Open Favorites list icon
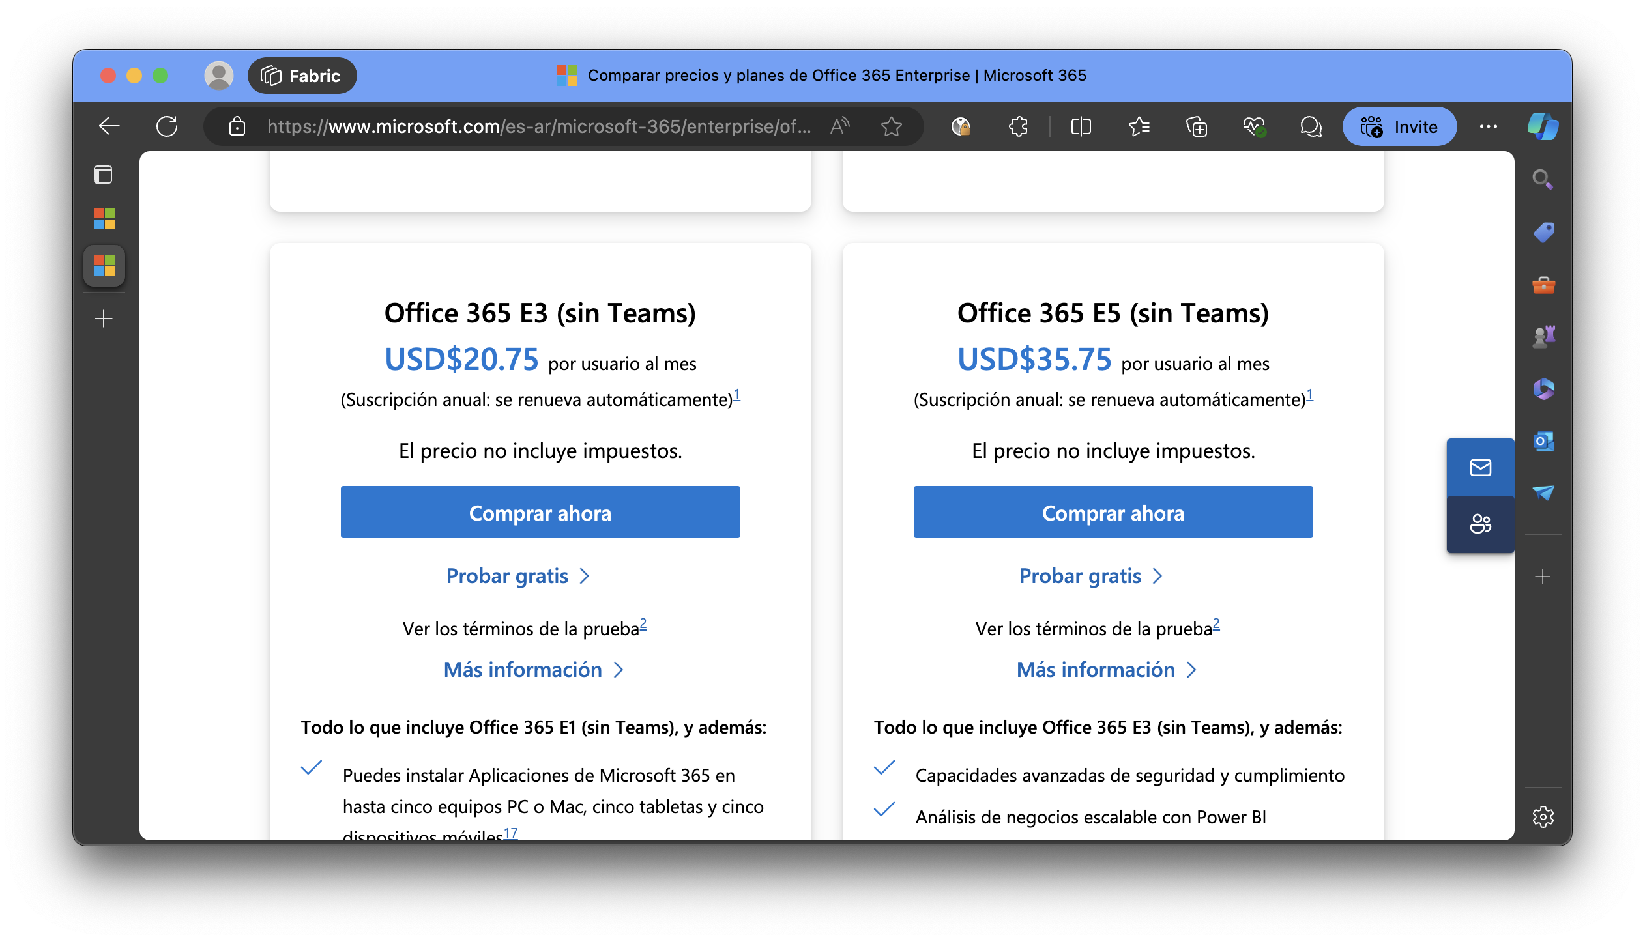The width and height of the screenshot is (1645, 942). tap(1139, 126)
